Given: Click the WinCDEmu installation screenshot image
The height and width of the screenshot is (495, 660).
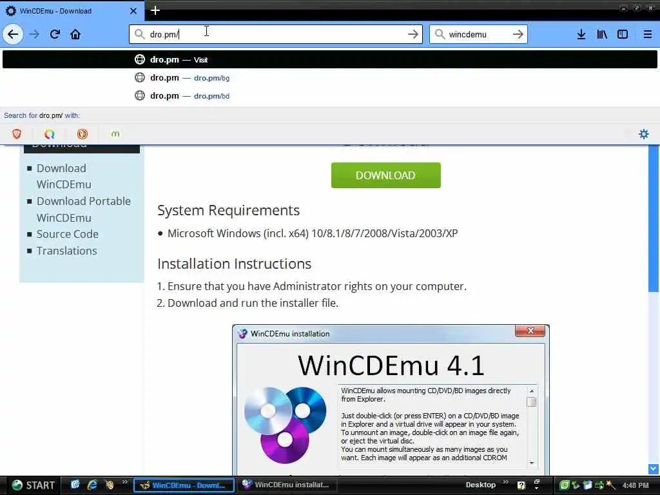Looking at the screenshot, I should 391,400.
